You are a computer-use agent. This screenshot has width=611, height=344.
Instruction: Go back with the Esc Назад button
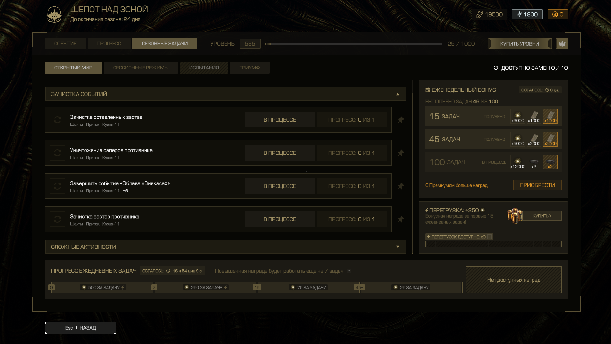point(81,328)
